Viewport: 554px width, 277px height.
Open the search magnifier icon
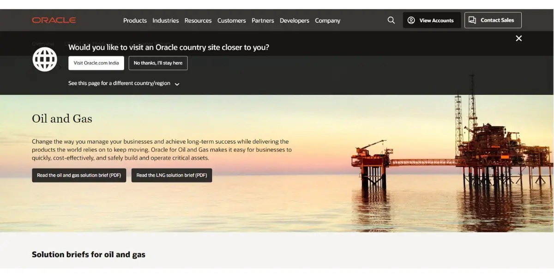(x=391, y=20)
